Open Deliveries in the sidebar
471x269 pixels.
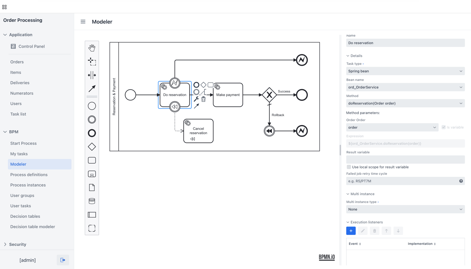[x=20, y=83]
